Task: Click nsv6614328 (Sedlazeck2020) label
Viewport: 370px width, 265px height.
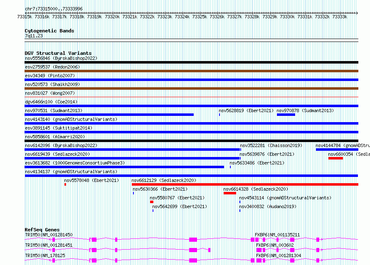Action: click(x=256, y=189)
